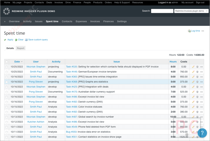Open more actions for Task #470 row
Image resolution: width=210 pixels, height=141 pixels.
click(x=202, y=92)
